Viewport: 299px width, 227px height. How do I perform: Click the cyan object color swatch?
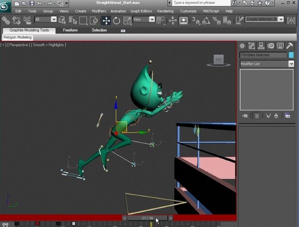click(x=291, y=55)
